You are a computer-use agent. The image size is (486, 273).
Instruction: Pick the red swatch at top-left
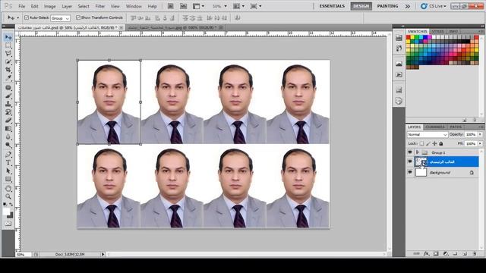pyautogui.click(x=409, y=37)
